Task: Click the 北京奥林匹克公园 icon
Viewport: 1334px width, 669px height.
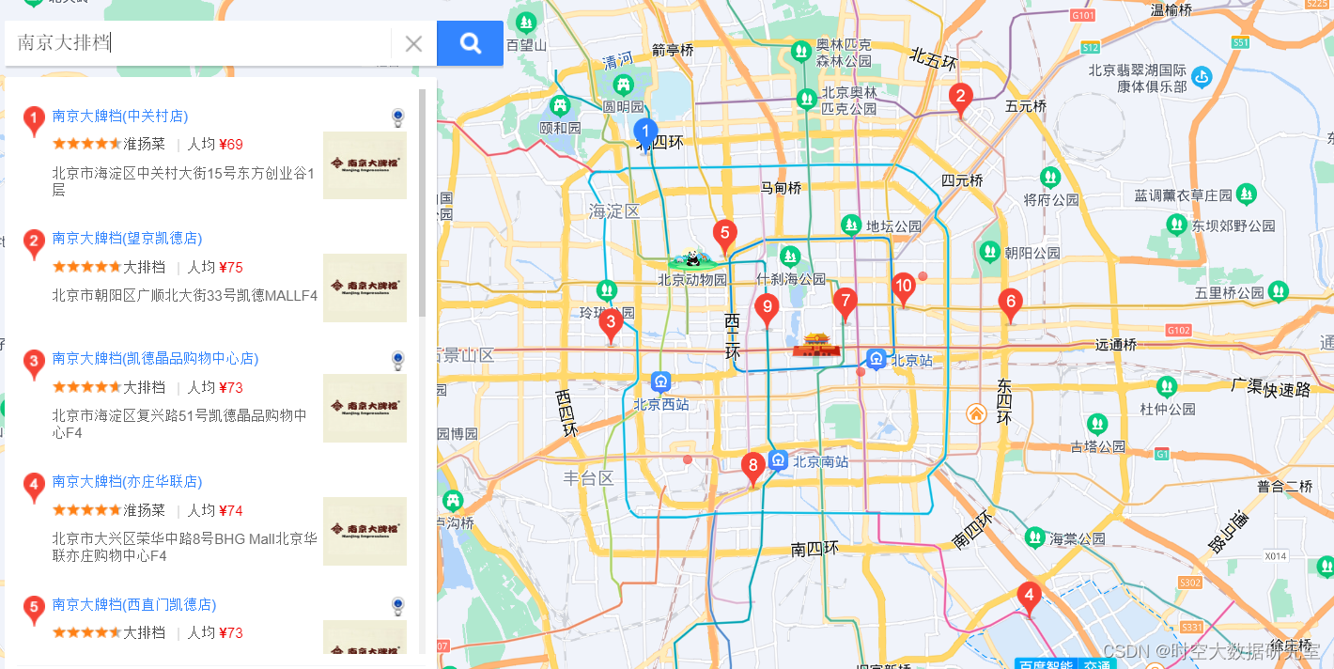Action: click(806, 98)
